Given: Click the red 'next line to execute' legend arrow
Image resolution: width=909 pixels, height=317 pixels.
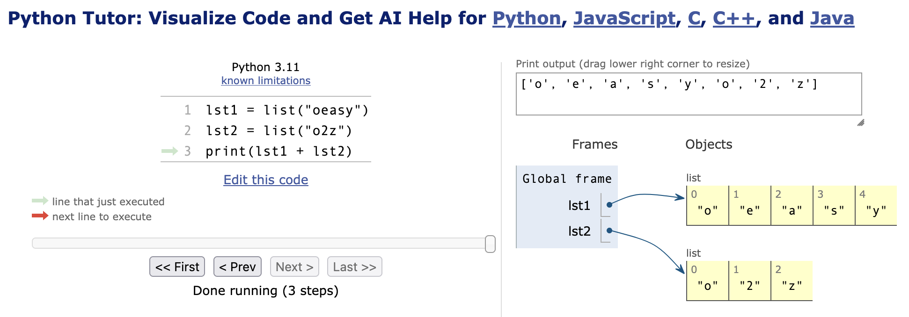Looking at the screenshot, I should 40,216.
